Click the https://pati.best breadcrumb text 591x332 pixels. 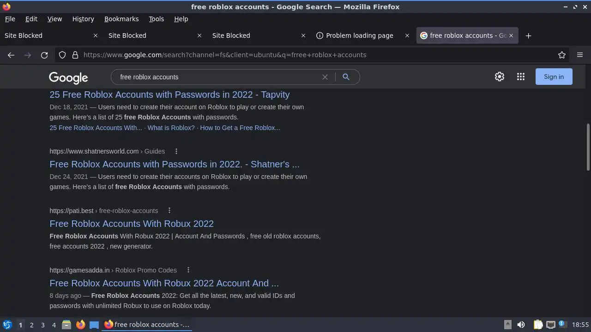click(x=72, y=211)
